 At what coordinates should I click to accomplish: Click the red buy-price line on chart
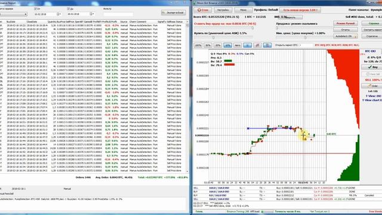302,153
